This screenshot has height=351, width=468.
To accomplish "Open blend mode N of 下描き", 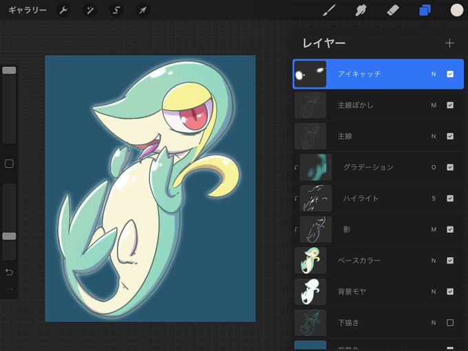I will tap(434, 323).
